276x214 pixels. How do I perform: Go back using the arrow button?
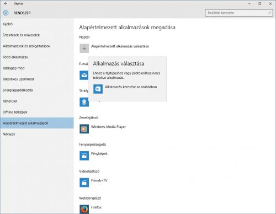pos(6,3)
